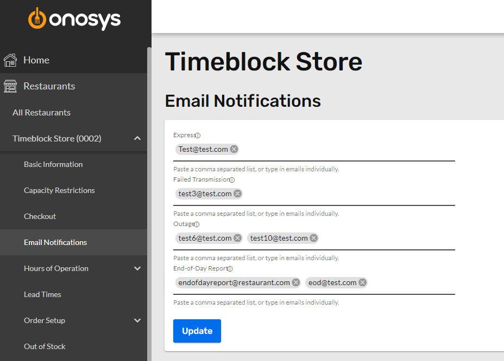Remove Test@test.com from Express emails
The image size is (504, 361).
tap(234, 149)
